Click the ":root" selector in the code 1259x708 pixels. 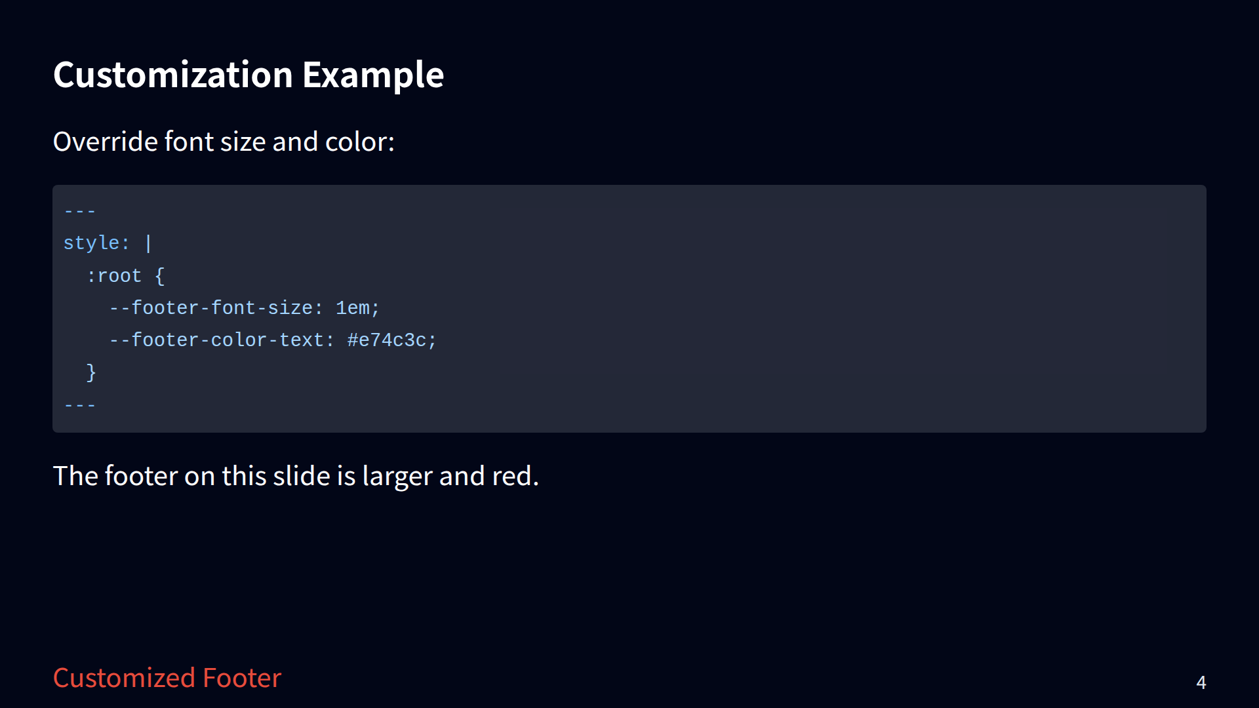tap(114, 276)
